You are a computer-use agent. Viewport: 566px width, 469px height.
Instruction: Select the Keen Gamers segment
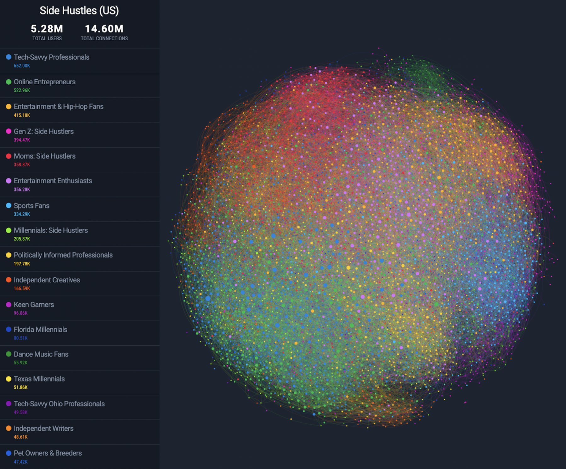[x=80, y=308]
